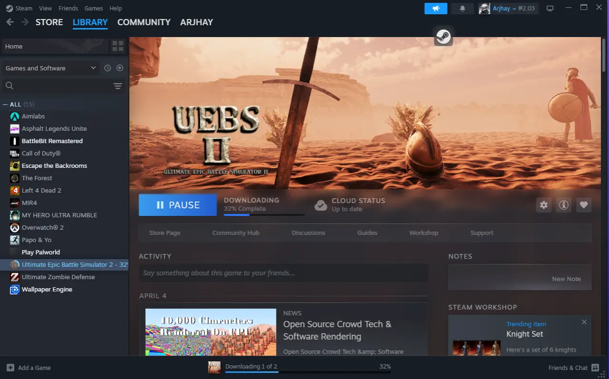Screen dimensions: 609x379
Task: Go back with the left arrow
Action: tap(10, 22)
